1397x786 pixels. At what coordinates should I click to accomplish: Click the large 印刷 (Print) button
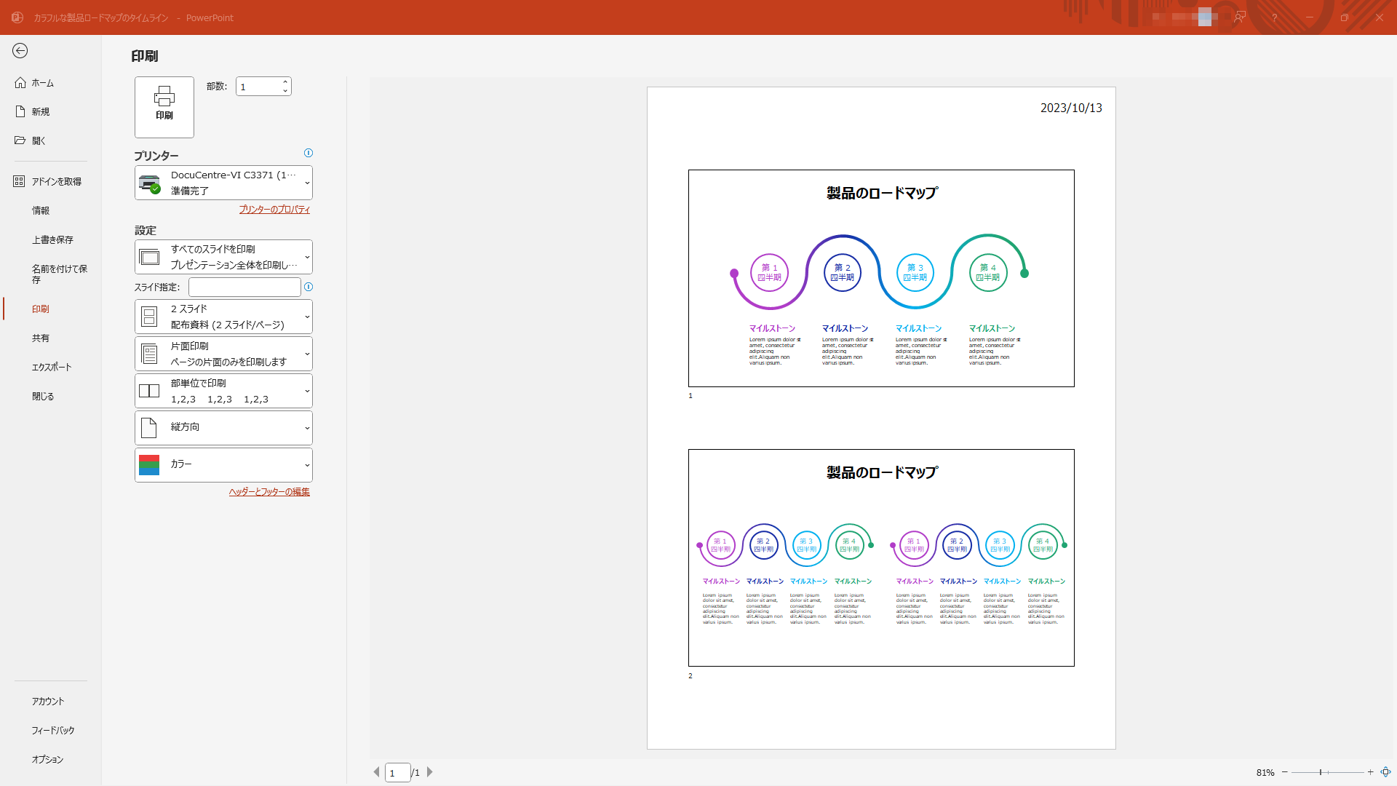tap(164, 107)
